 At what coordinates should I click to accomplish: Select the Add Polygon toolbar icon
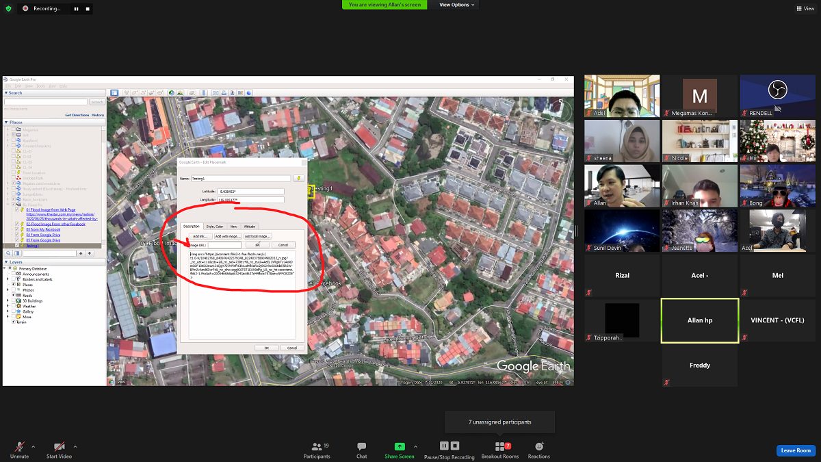point(135,92)
